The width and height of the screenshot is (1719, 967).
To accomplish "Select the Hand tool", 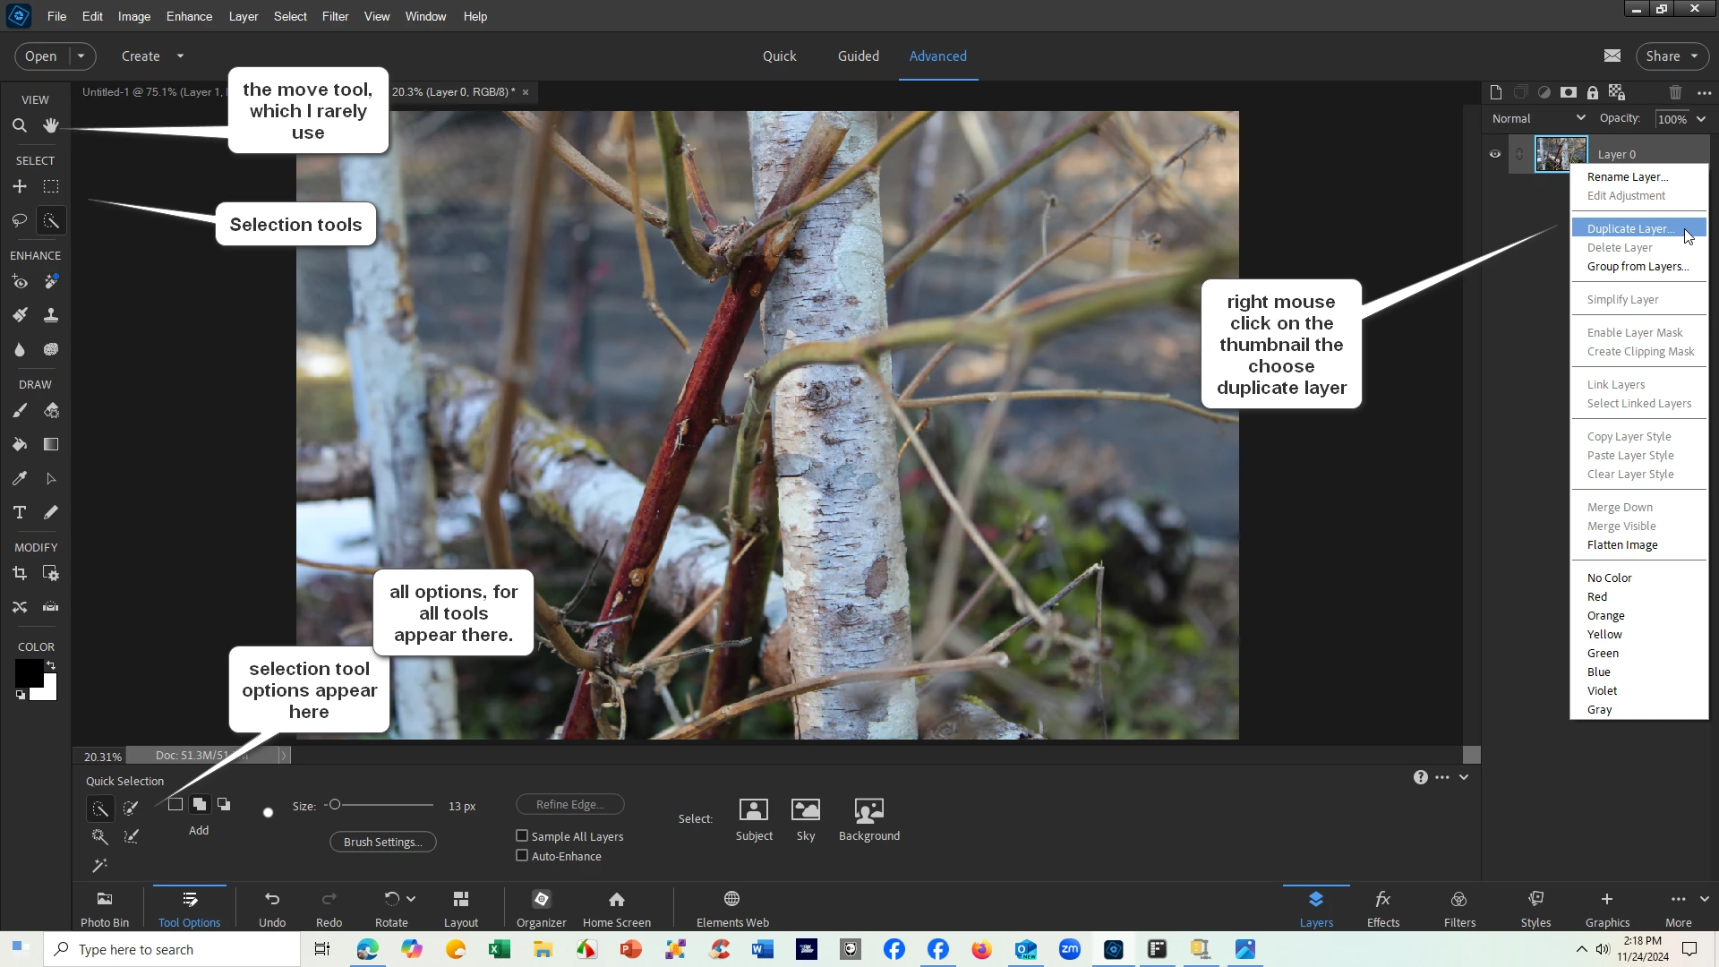I will coord(51,126).
